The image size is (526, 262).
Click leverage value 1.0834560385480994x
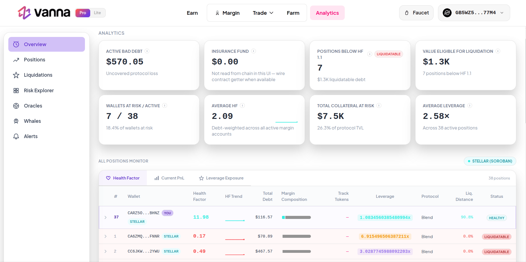[385, 218]
